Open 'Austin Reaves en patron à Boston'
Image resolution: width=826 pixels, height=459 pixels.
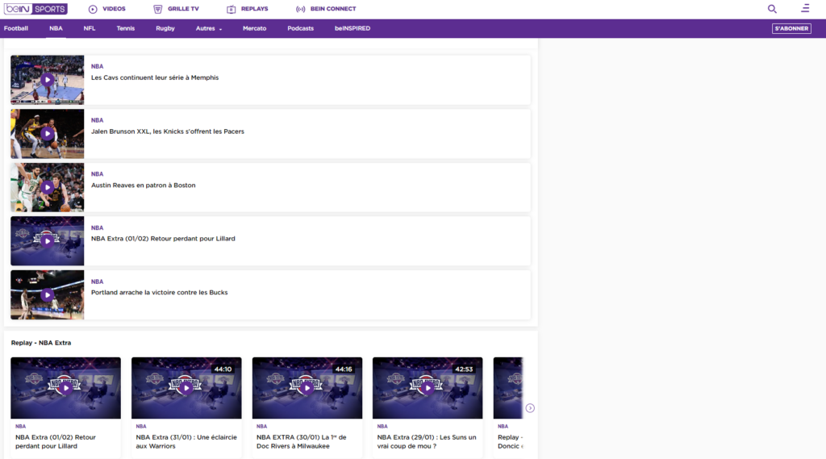tap(144, 185)
